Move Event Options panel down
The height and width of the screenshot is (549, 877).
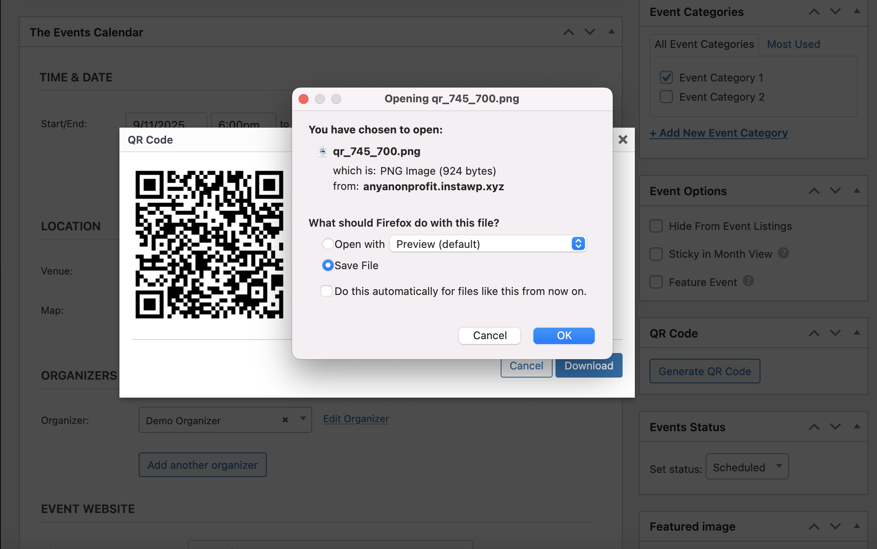(835, 191)
